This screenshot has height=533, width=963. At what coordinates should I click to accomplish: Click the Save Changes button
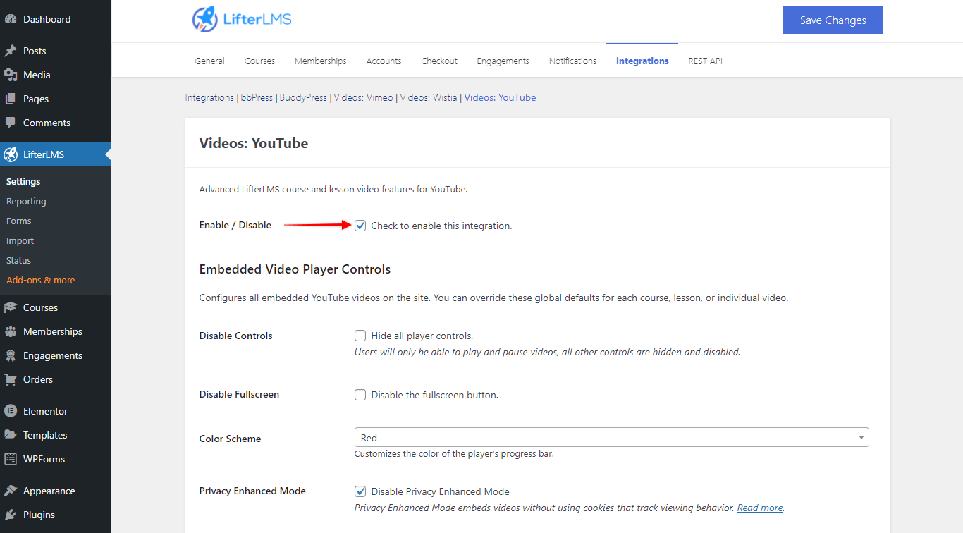(x=833, y=20)
